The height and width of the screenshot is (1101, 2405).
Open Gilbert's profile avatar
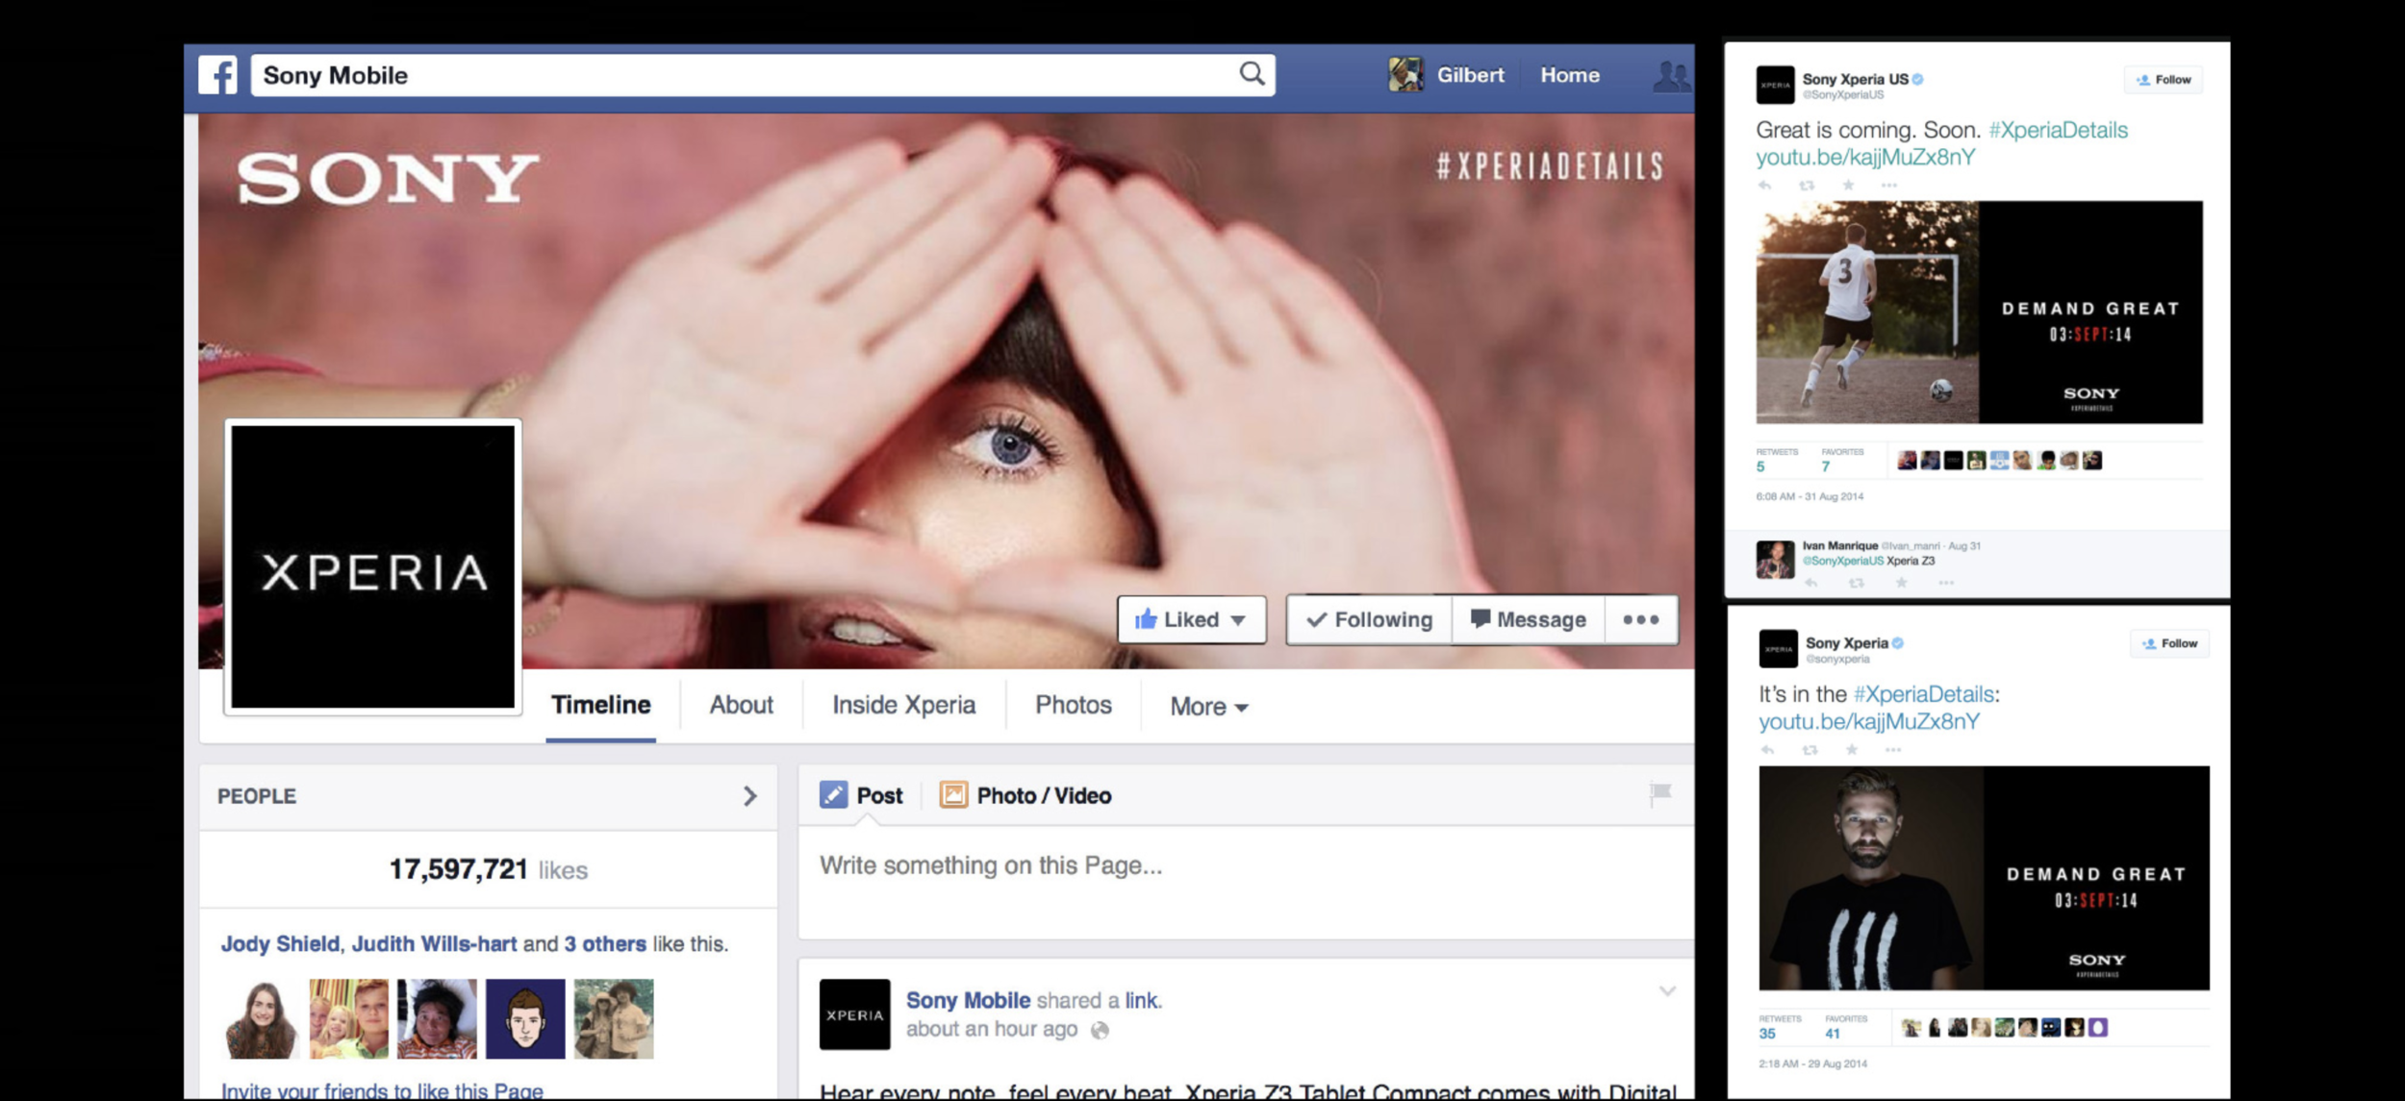1405,74
